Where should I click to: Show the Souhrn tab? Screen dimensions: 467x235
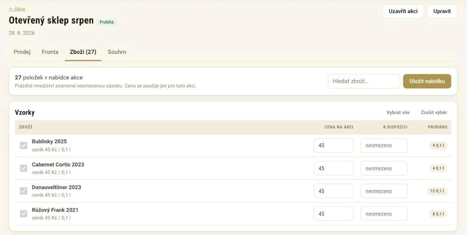point(117,52)
